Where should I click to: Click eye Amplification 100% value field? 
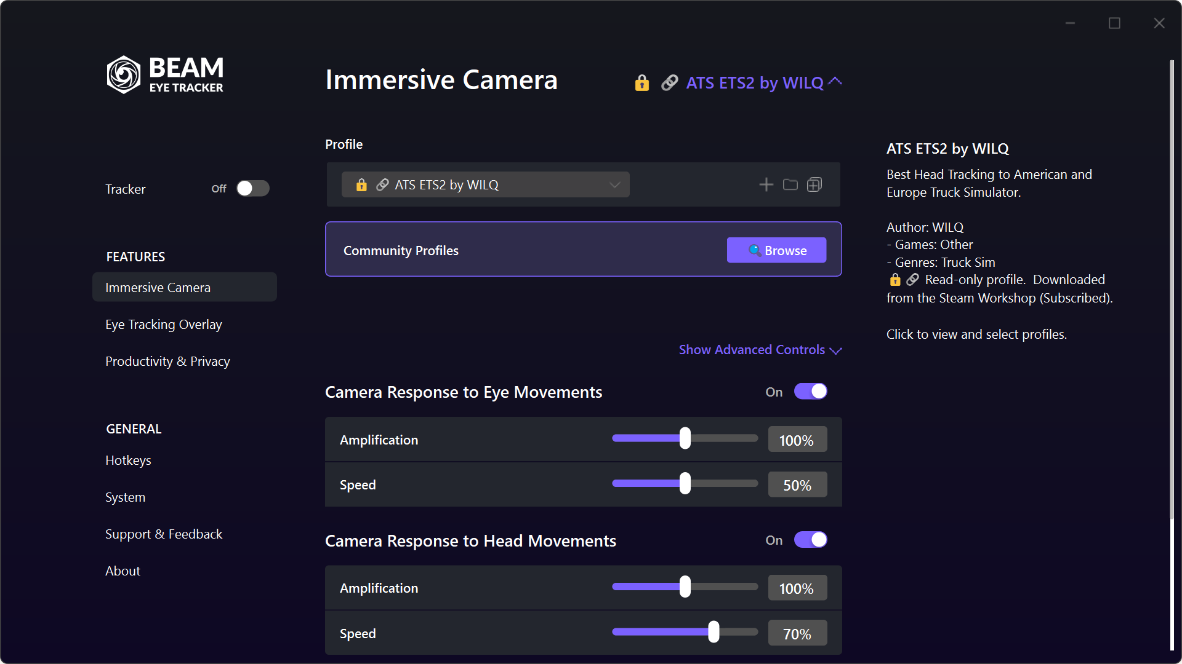pyautogui.click(x=797, y=440)
